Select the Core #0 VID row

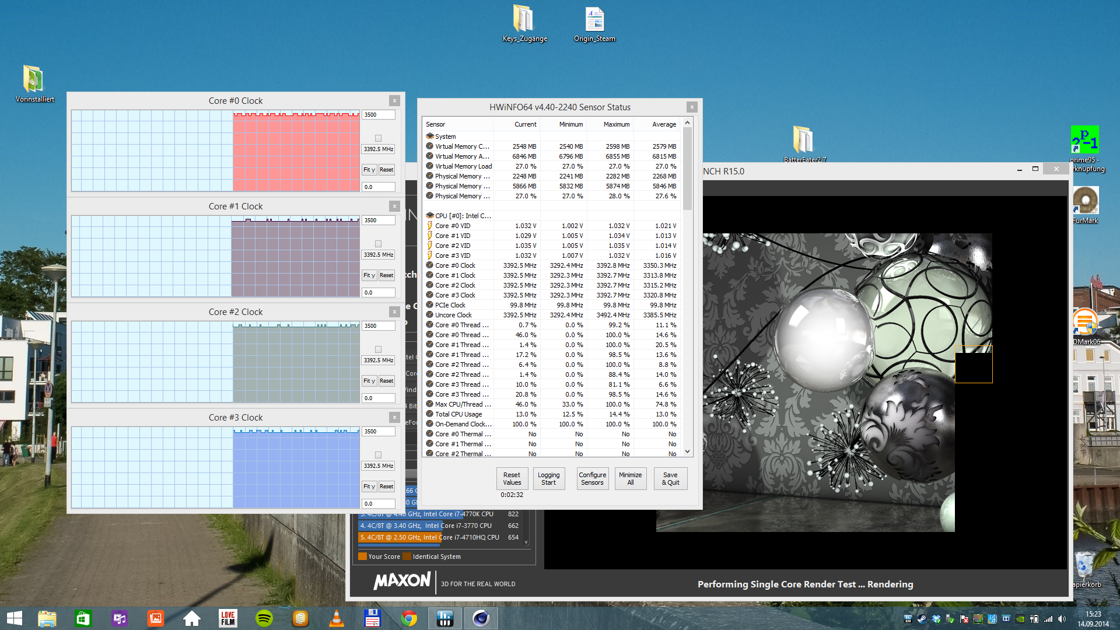pyautogui.click(x=552, y=226)
